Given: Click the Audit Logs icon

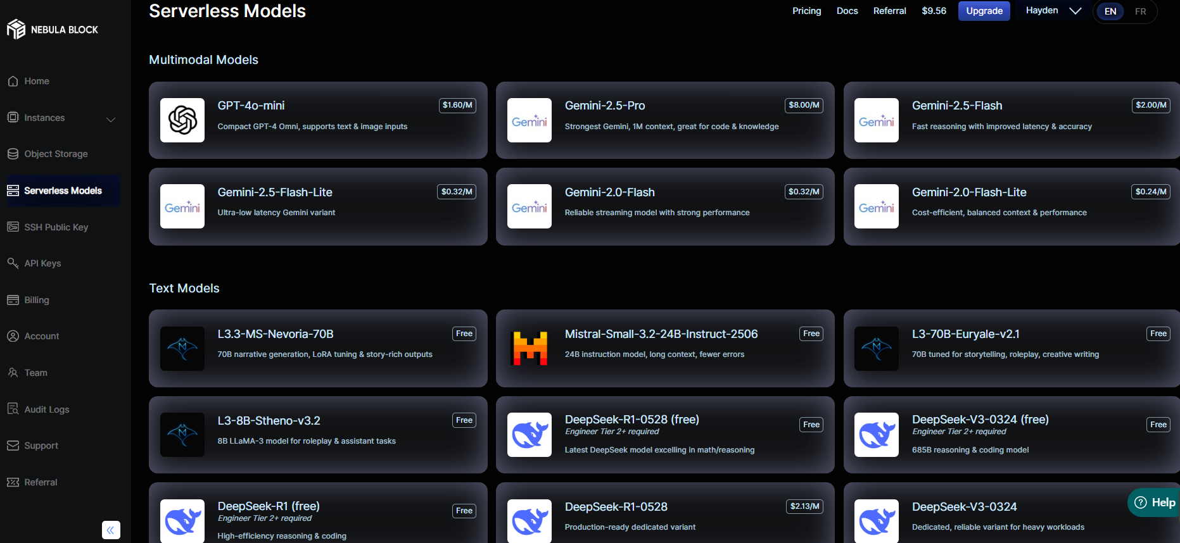Looking at the screenshot, I should (x=13, y=409).
